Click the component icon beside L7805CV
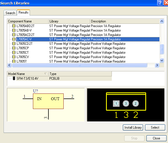This screenshot has width=168, height=143. click(x=14, y=57)
